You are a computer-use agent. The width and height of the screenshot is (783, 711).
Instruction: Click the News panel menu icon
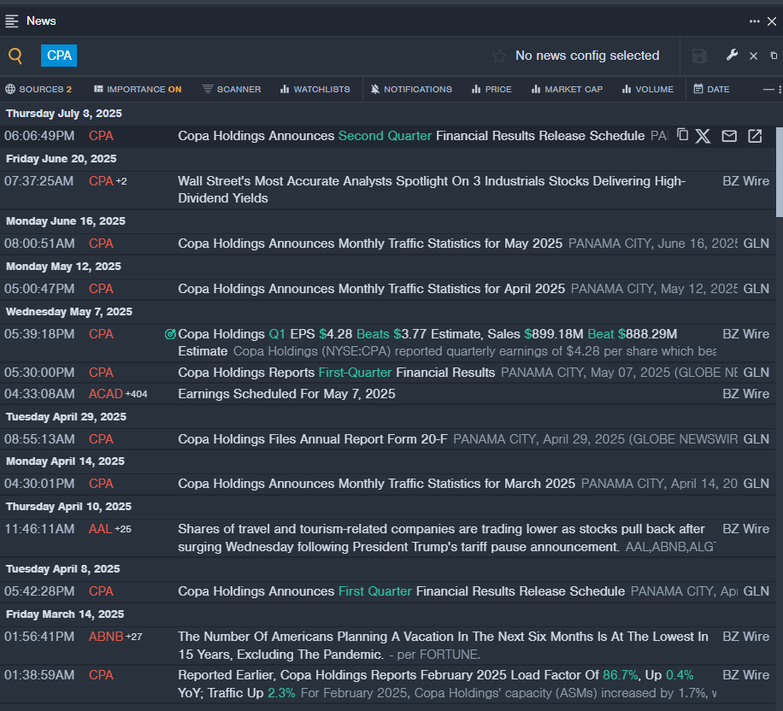(x=11, y=21)
